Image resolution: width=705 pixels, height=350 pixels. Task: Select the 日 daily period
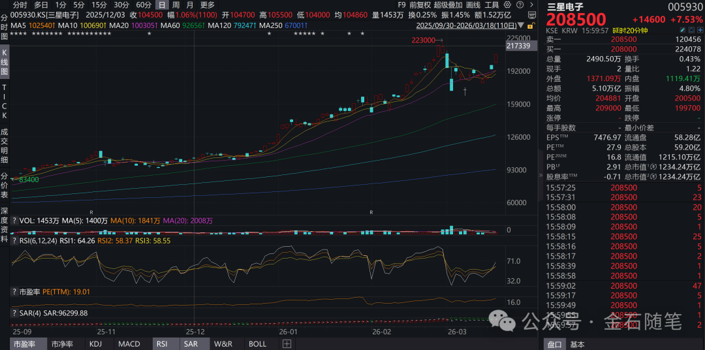tap(162, 5)
